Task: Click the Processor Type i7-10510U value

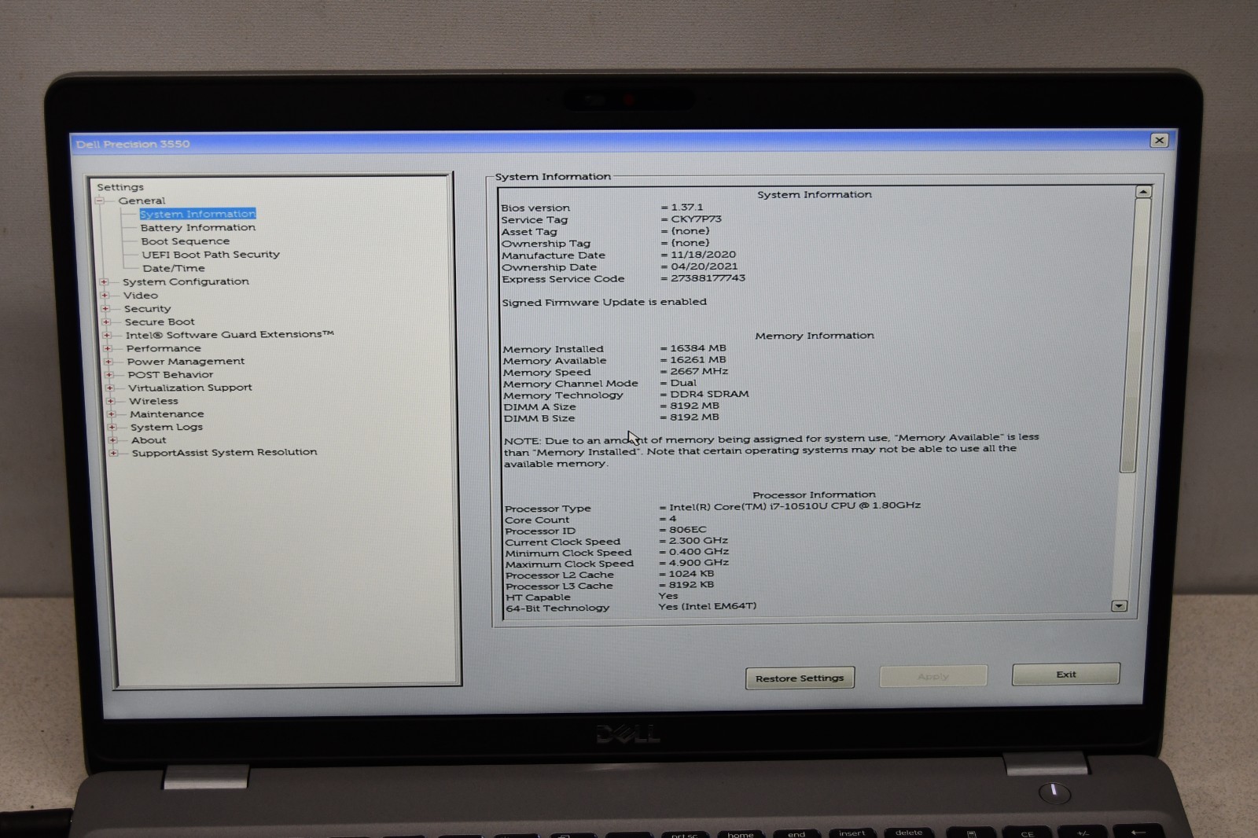Action: pyautogui.click(x=795, y=505)
